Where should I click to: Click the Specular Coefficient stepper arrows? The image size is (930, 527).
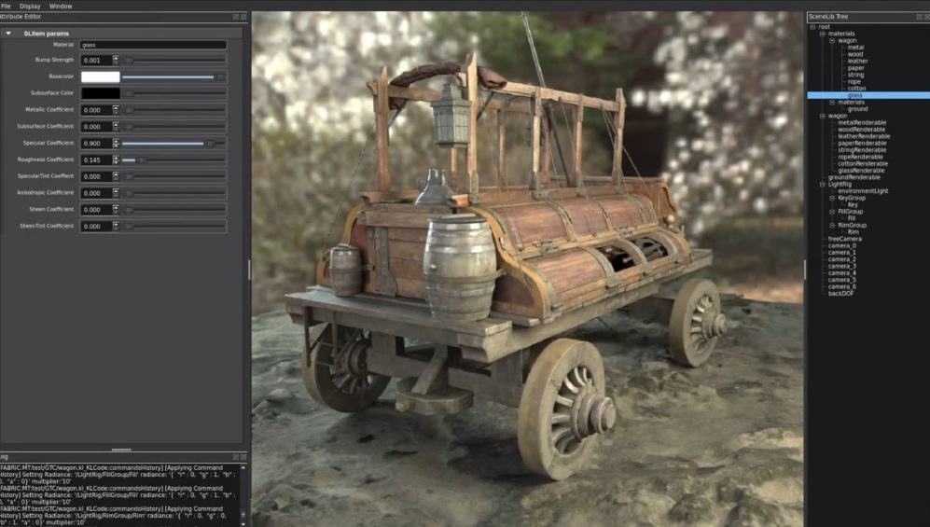[x=116, y=144]
